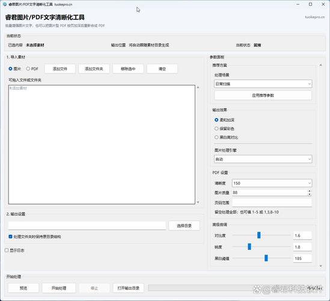Click the 添加文件 button
The image size is (330, 301).
[60, 69]
